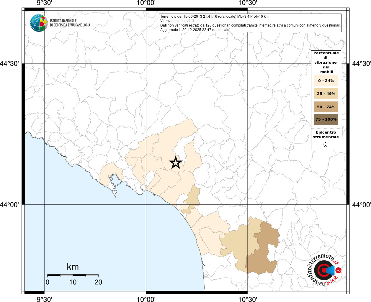The height and width of the screenshot is (302, 371).
Task: Click the right 44°30' latitude label
Action: pos(362,63)
